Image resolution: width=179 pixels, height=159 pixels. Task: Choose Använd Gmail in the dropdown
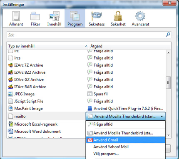pyautogui.click(x=126, y=140)
